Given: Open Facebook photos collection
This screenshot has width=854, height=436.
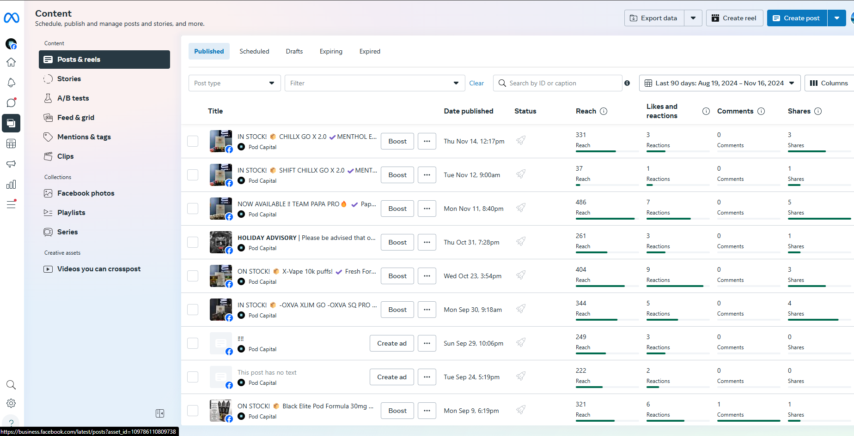Looking at the screenshot, I should tap(104, 193).
